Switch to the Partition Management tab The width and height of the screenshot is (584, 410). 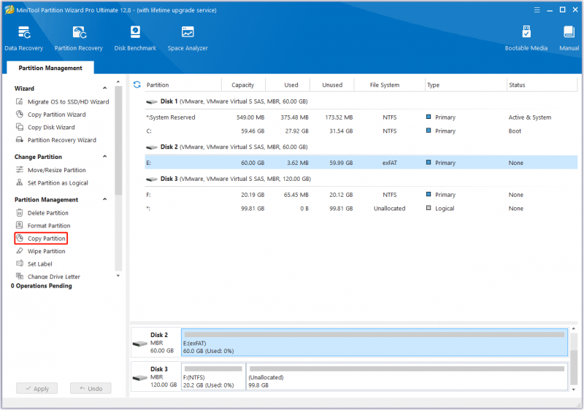point(50,68)
